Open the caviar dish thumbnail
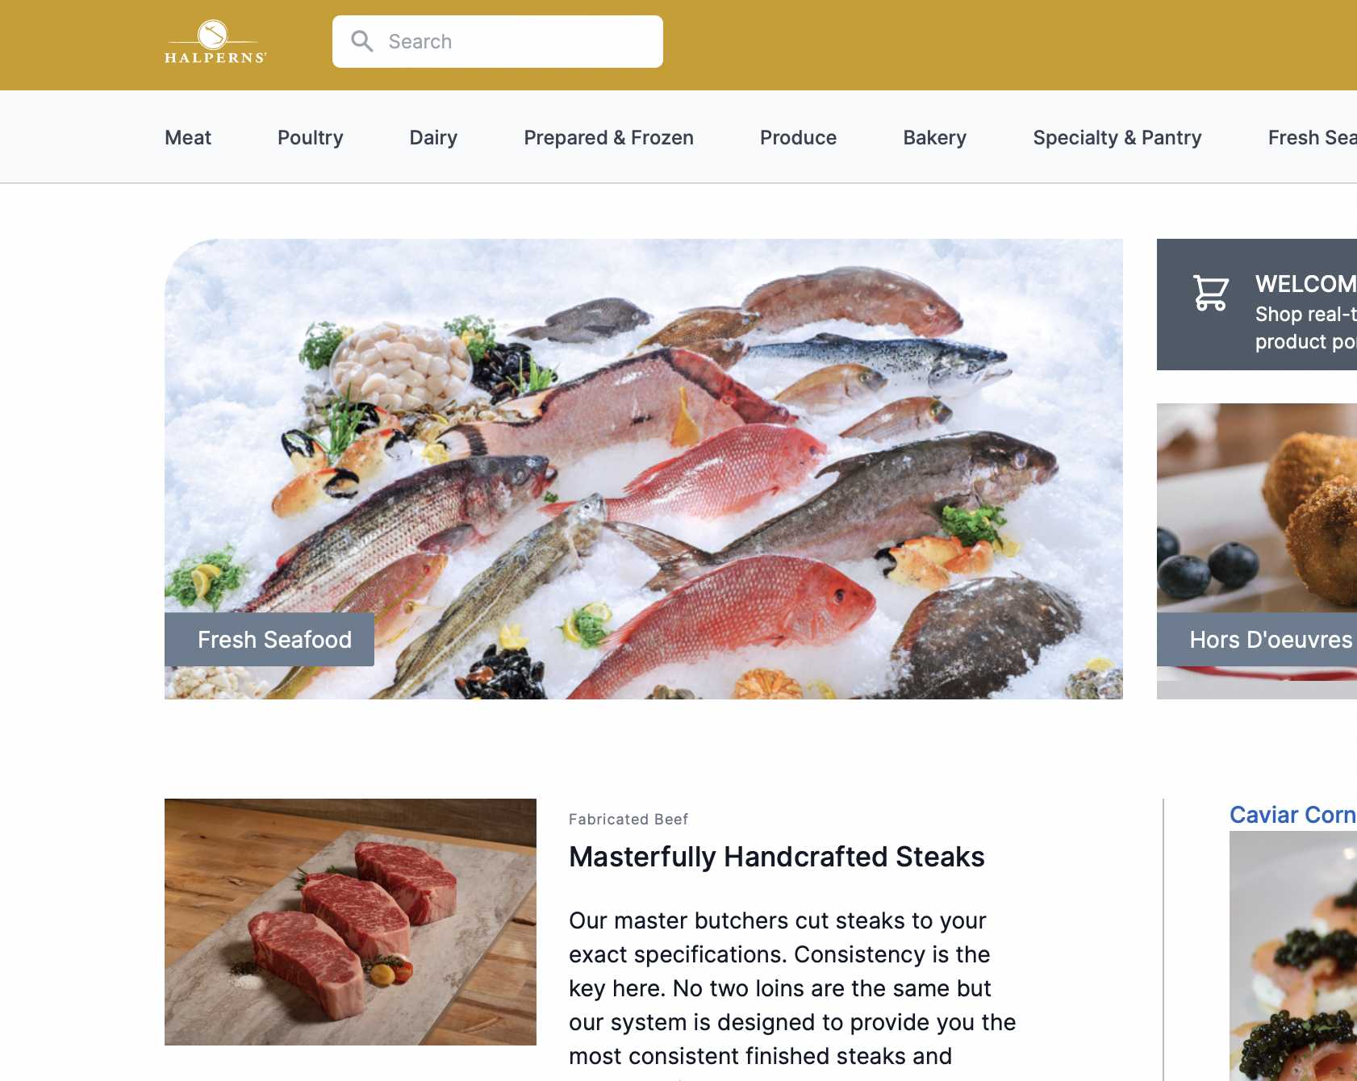The image size is (1357, 1081). point(1293,956)
